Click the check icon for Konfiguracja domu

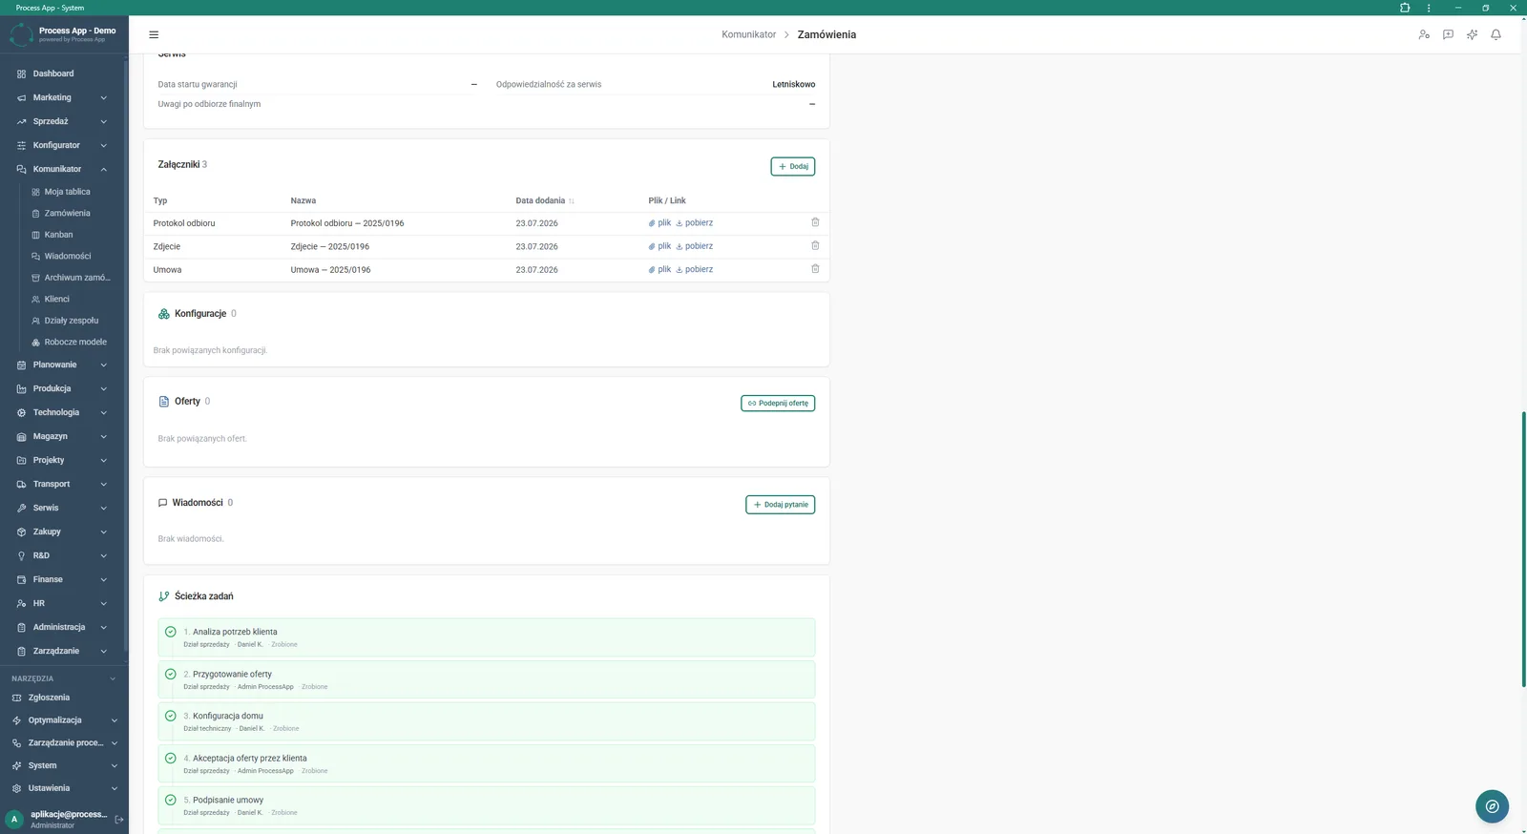(x=171, y=716)
